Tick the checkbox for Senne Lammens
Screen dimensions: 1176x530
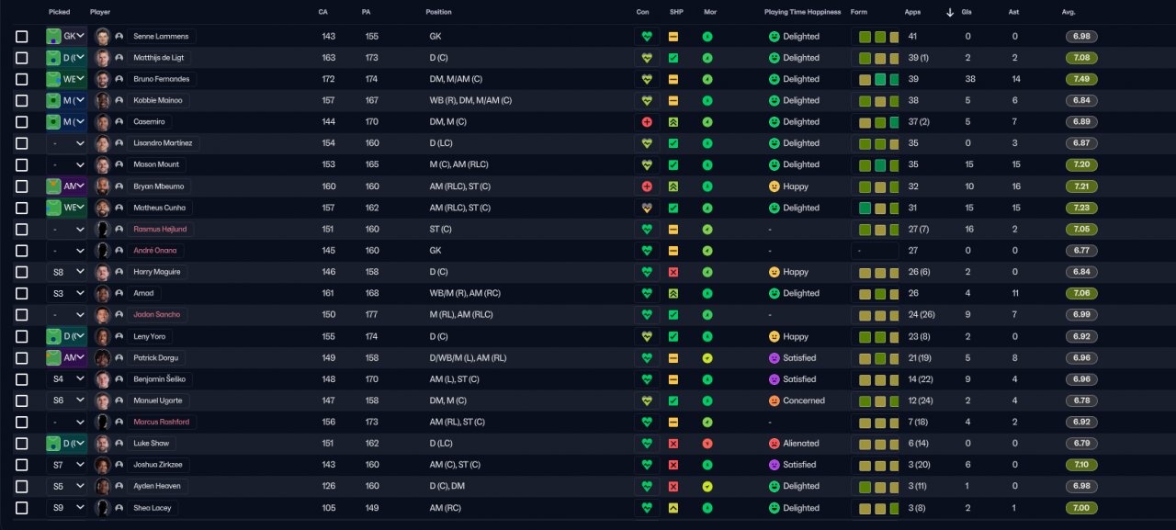coord(22,37)
